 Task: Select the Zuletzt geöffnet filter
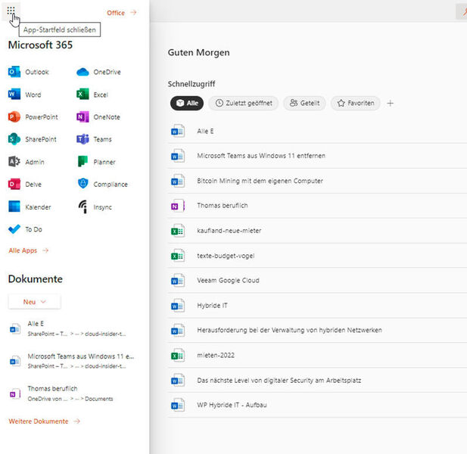[243, 104]
